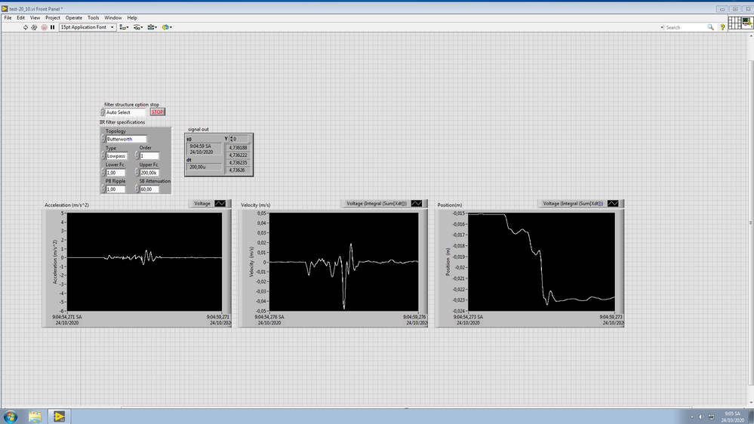
Task: Click the Topology increment/decrement arrows
Action: click(x=103, y=139)
